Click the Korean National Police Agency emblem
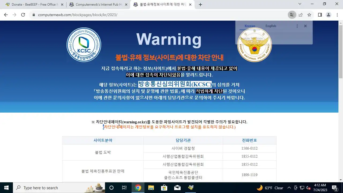The width and height of the screenshot is (343, 193). click(x=254, y=45)
